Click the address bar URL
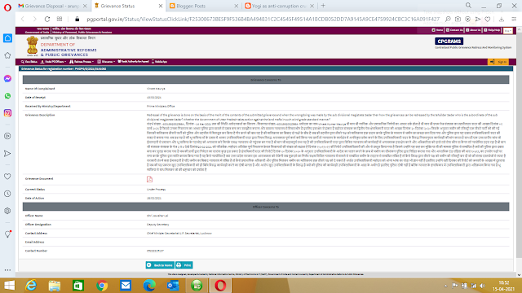The height and width of the screenshot is (293, 522). tap(263, 20)
